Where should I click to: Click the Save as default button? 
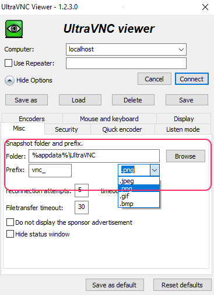[x=115, y=285]
